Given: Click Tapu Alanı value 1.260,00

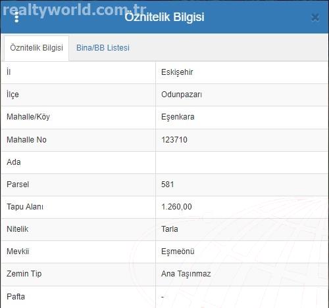Looking at the screenshot, I should tap(176, 207).
